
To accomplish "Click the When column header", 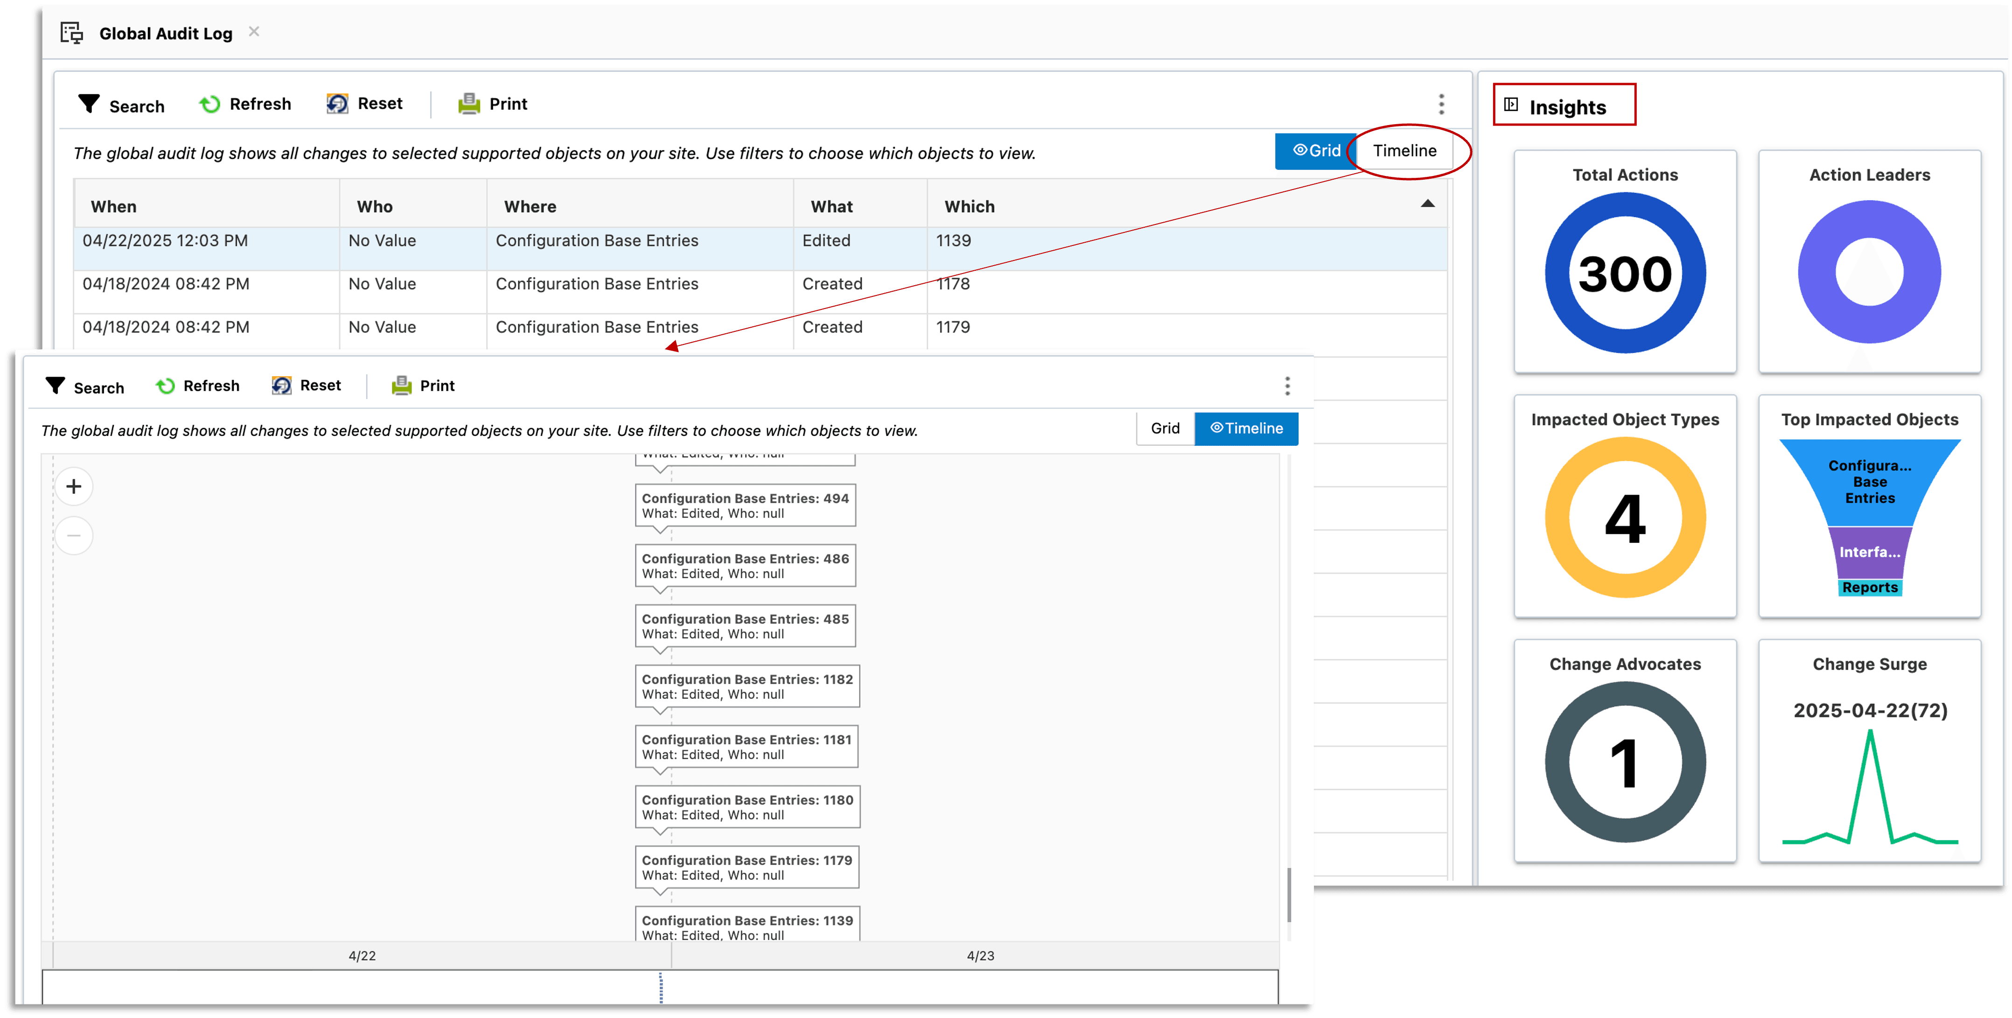I will 114,206.
